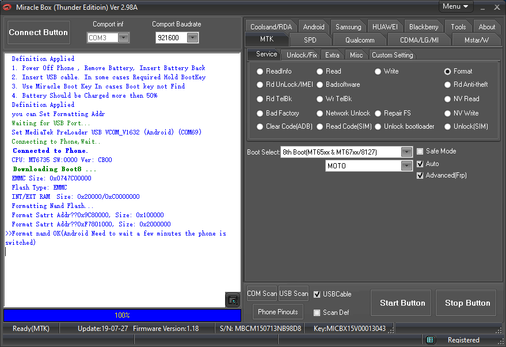506x347 pixels.
Task: Select the Service sub-tab
Action: point(267,54)
